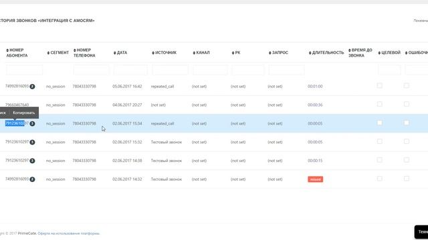Sort calls by ДЛИТЕЛЬНОСТЬ column

pos(326,53)
